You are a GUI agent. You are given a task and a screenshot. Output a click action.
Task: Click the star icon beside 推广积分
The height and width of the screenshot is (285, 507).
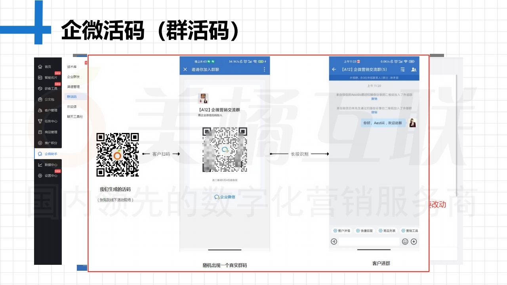point(40,143)
